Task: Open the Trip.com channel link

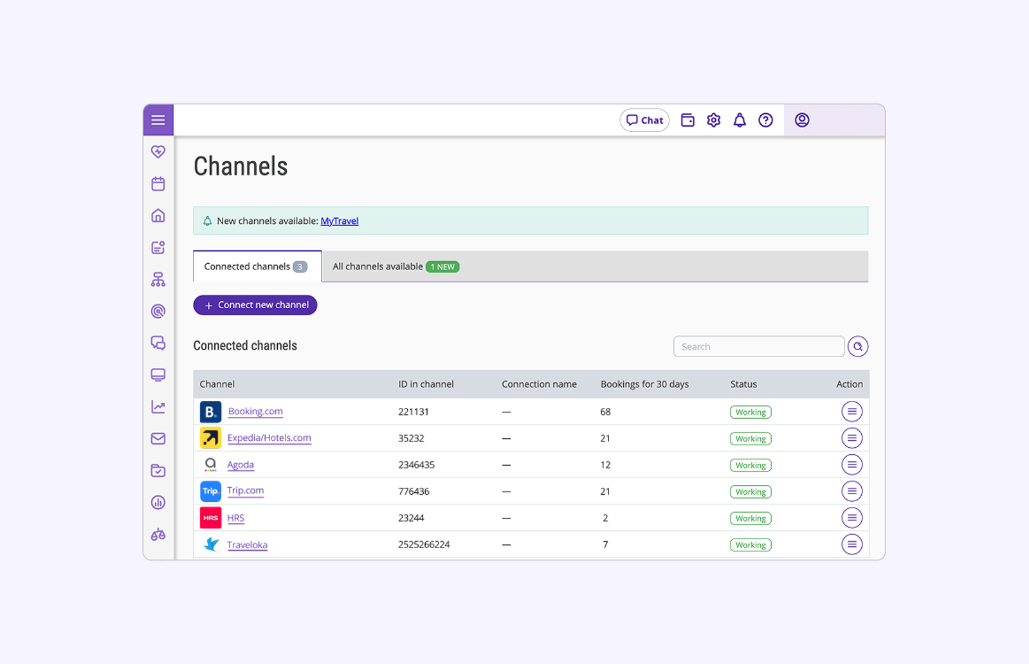Action: 245,491
